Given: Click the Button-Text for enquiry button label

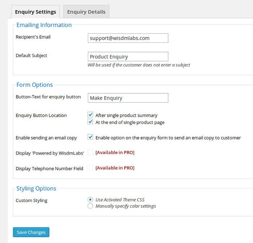Looking at the screenshot, I should pos(48,97).
